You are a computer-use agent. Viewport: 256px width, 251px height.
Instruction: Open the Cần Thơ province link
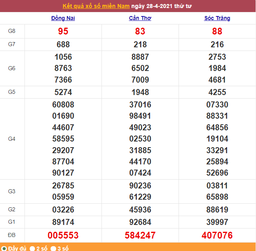tap(140, 18)
